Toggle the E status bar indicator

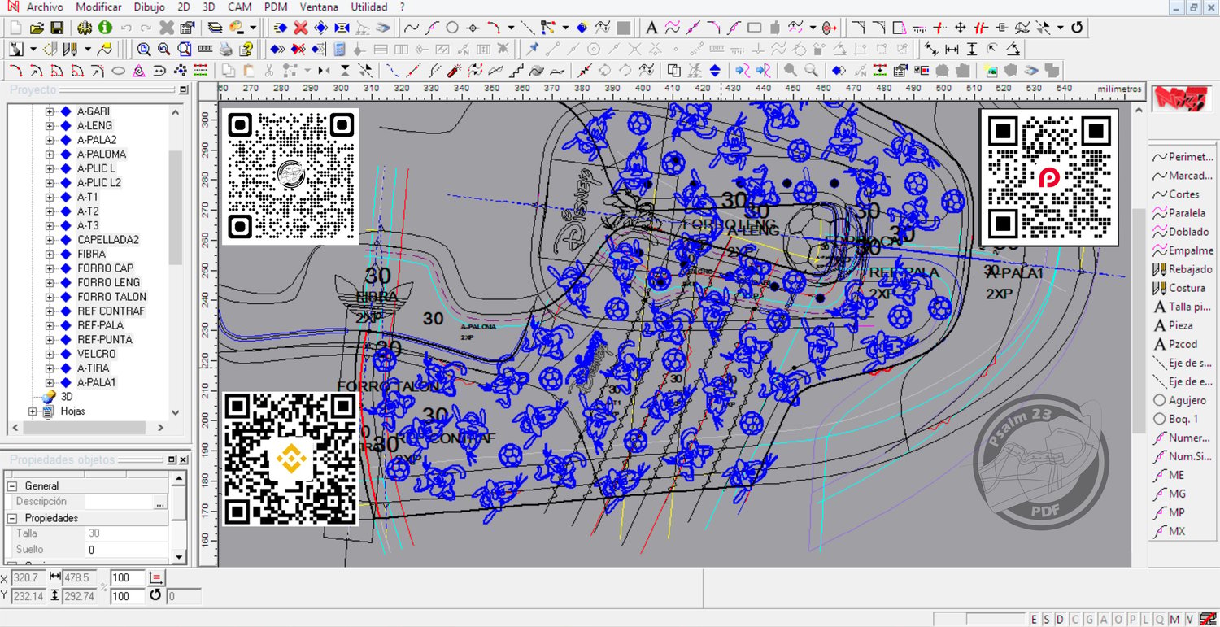1035,620
